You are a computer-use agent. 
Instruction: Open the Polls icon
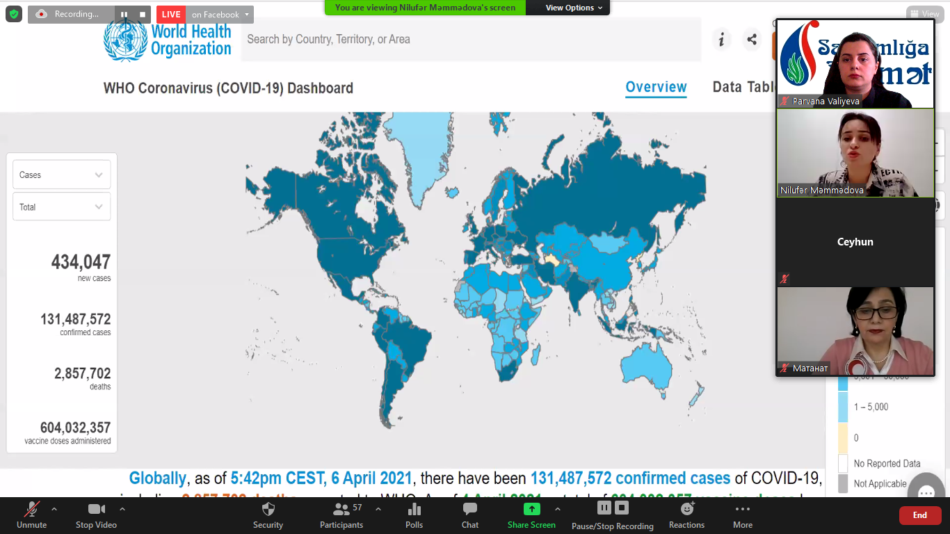pyautogui.click(x=414, y=515)
